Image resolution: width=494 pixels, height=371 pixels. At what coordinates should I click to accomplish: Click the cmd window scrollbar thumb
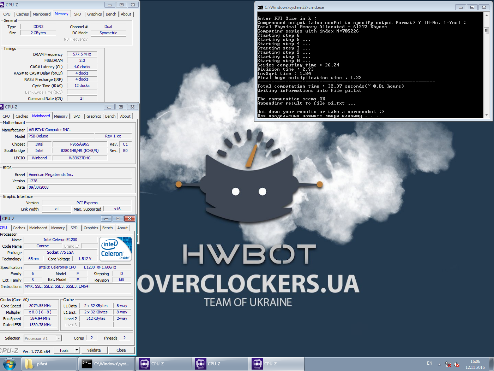click(x=487, y=31)
